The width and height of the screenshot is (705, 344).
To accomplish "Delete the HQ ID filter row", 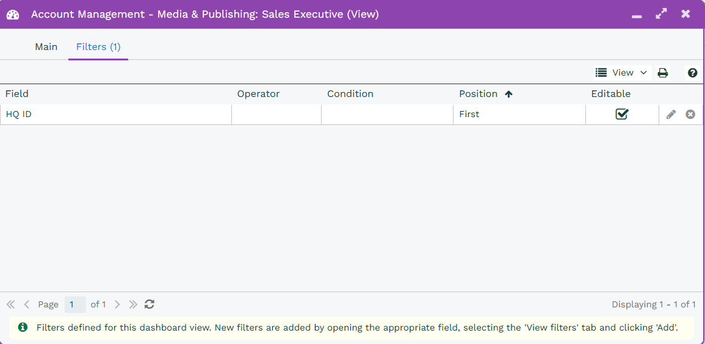I will pyautogui.click(x=690, y=114).
